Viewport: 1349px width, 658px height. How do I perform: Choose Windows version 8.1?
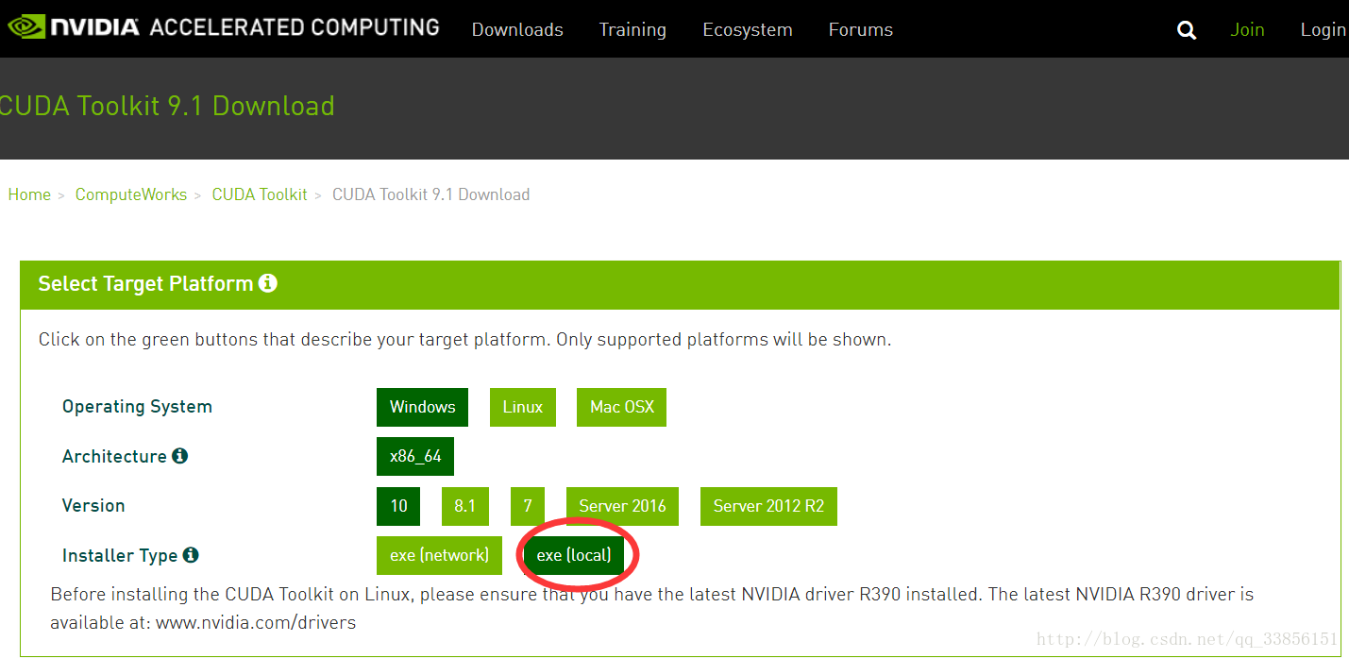(x=465, y=506)
